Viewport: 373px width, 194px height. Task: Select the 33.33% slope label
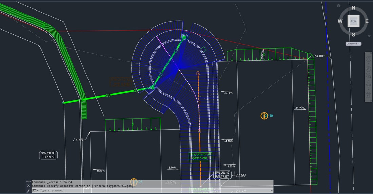[262, 55]
